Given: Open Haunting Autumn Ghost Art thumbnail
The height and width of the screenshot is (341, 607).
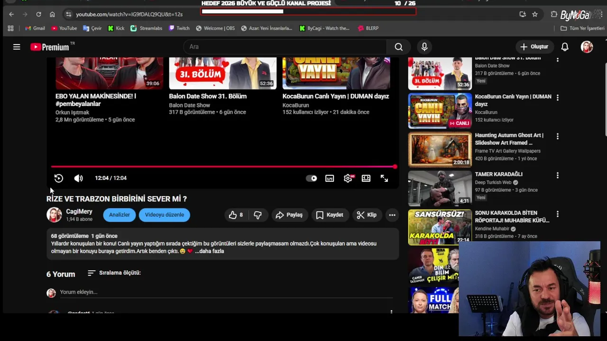Looking at the screenshot, I should click(x=440, y=150).
